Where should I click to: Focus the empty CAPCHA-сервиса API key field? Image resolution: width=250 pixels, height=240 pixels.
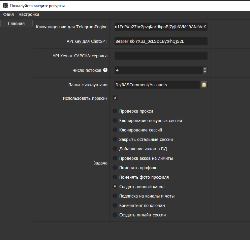161,56
